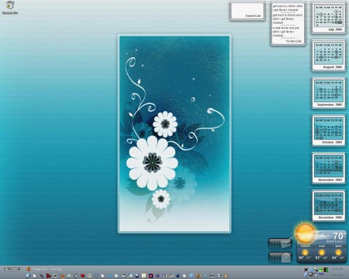Click the August 2005 calendar widget
Image resolution: width=349 pixels, height=279 pixels.
point(329,55)
